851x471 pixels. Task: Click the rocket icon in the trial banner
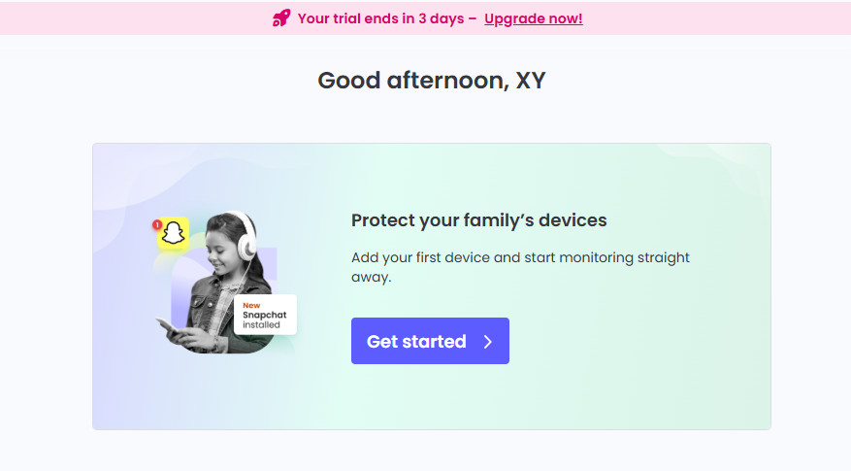281,18
